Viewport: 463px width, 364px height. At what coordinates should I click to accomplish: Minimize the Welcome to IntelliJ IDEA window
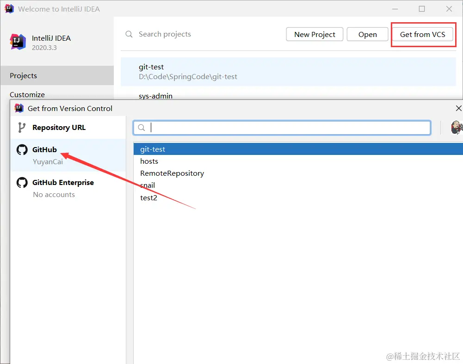(x=395, y=9)
